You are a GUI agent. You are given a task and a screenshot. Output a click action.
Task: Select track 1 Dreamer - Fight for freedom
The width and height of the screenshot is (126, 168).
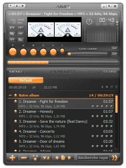[66, 104]
